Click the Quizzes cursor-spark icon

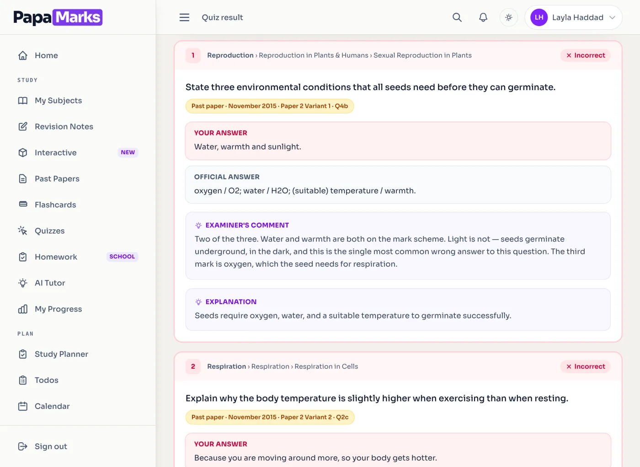click(x=23, y=231)
